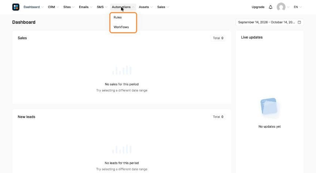The image size is (316, 173).
Task: Open EN language selector
Action: pyautogui.click(x=298, y=7)
